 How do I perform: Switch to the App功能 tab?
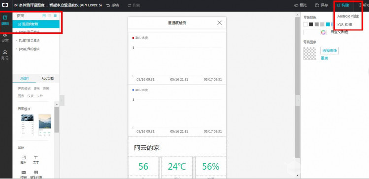[x=47, y=79]
